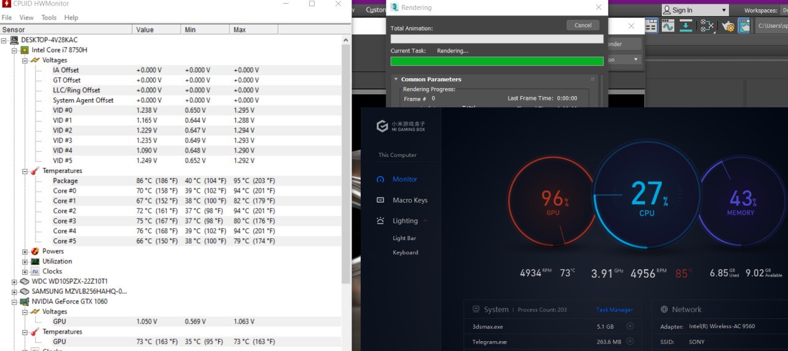Click the Utilization icon in HWMonitor tree

pyautogui.click(x=35, y=261)
